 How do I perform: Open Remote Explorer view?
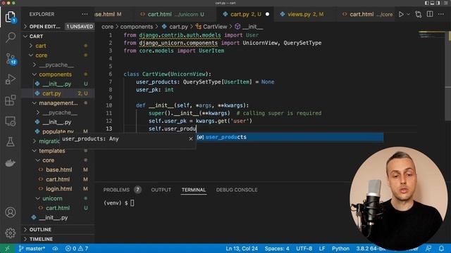[x=11, y=122]
